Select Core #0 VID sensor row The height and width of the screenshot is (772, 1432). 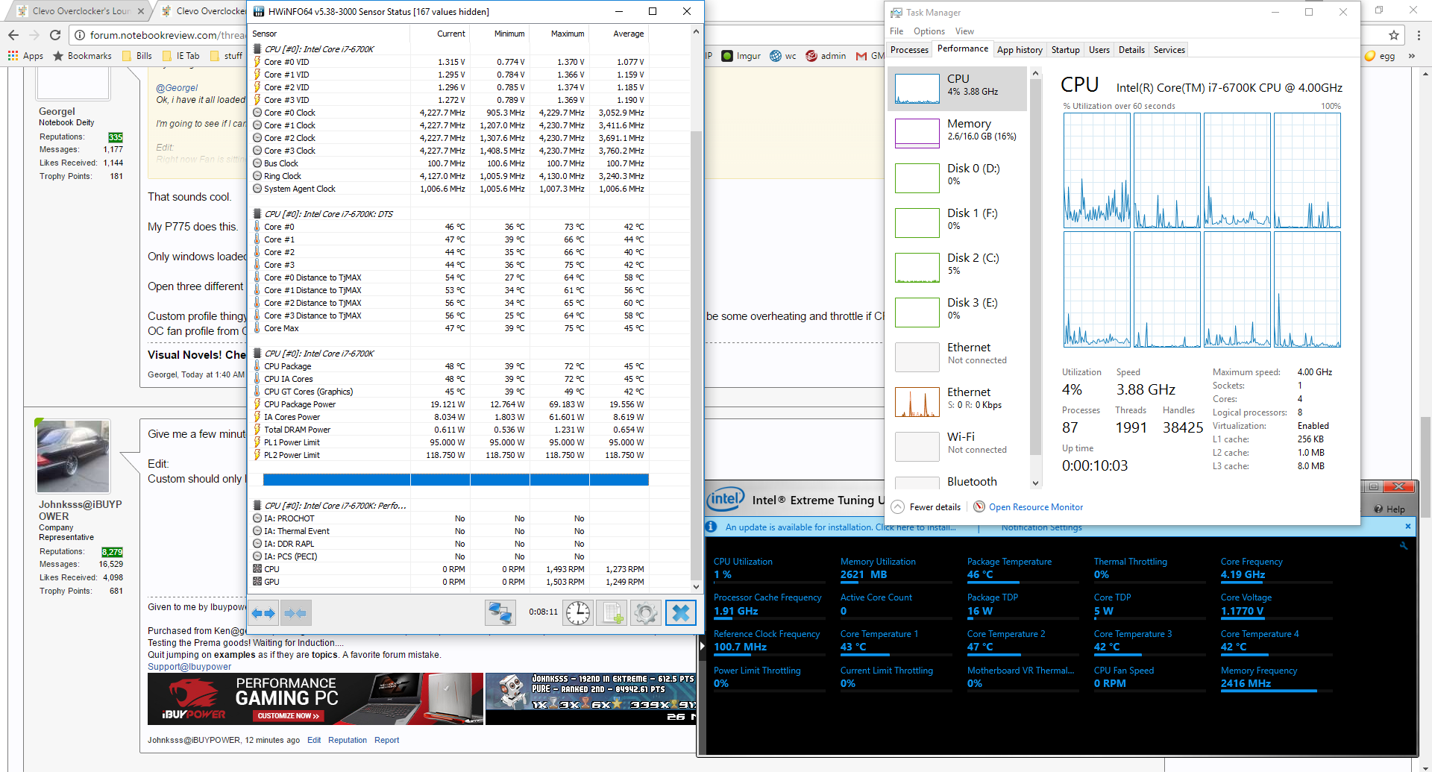(x=450, y=62)
